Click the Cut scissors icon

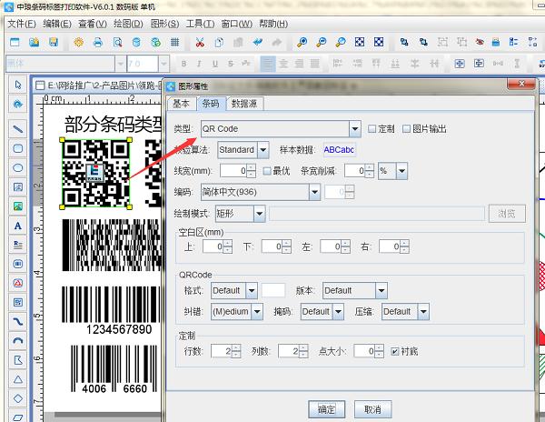(x=199, y=43)
